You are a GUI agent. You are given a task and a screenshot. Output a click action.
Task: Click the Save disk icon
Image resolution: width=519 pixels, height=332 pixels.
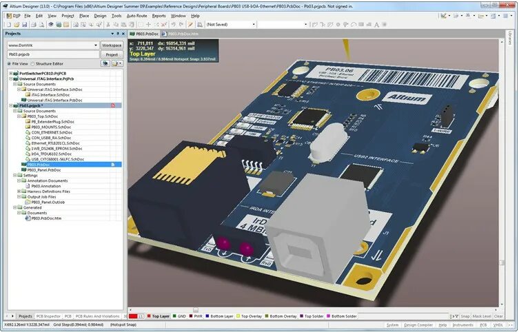coord(25,25)
